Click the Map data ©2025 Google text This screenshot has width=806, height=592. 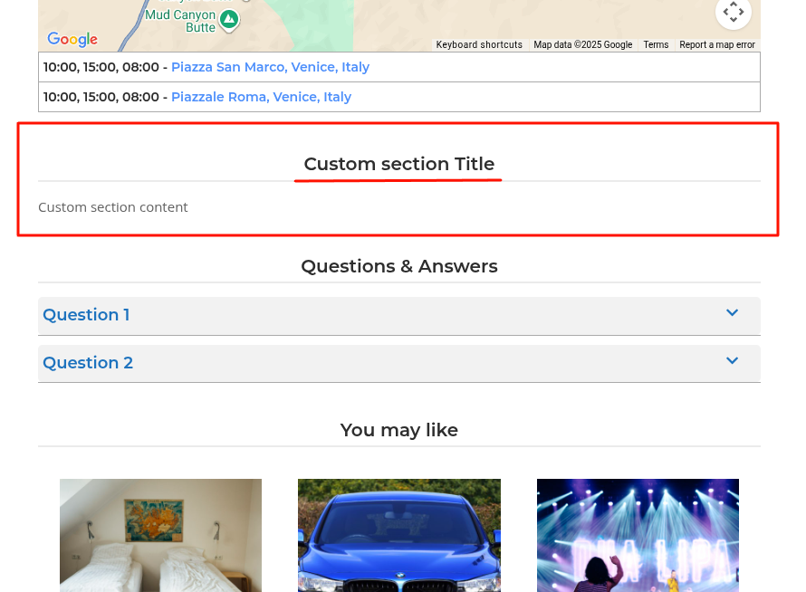point(582,45)
